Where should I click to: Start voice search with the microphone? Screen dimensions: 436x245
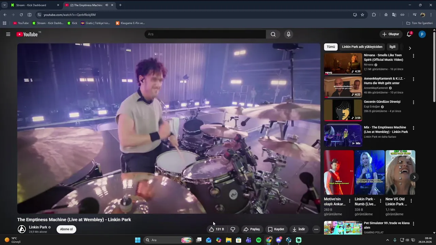point(289,34)
